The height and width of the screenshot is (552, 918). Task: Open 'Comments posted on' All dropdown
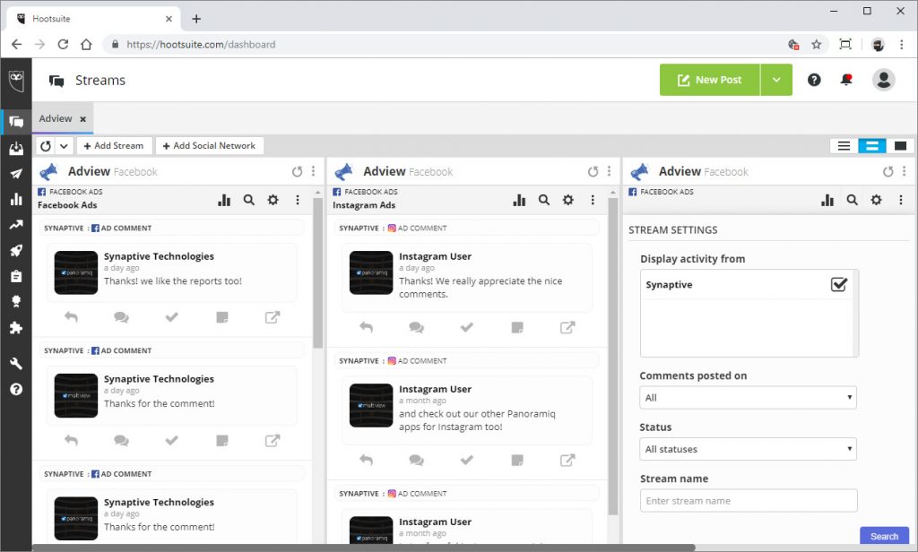click(x=748, y=398)
